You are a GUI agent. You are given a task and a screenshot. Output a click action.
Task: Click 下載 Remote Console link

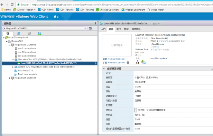(x=113, y=63)
